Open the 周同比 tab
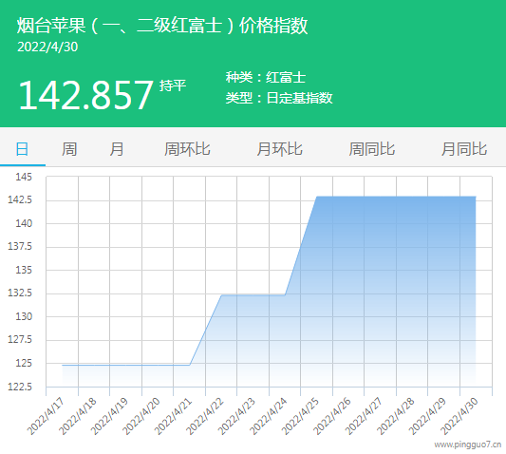506x454 pixels. 372,149
